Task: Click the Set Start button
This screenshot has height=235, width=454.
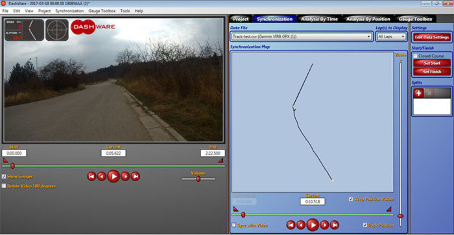Action: coord(432,63)
